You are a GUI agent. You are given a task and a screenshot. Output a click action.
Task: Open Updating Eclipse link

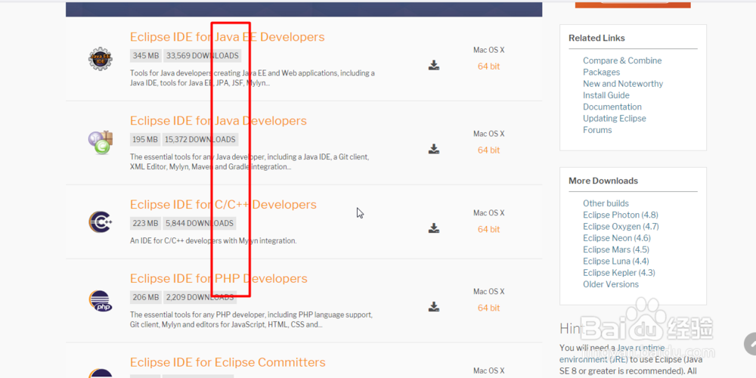(614, 119)
